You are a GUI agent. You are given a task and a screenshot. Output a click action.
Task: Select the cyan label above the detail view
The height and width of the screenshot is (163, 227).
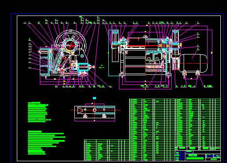pyautogui.click(x=94, y=98)
